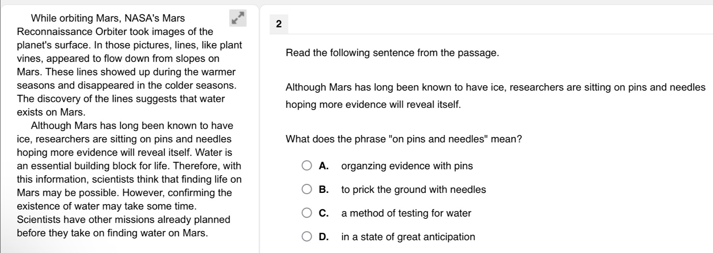Click the bold letter 'C.' label
The image size is (713, 253).
[x=324, y=213]
